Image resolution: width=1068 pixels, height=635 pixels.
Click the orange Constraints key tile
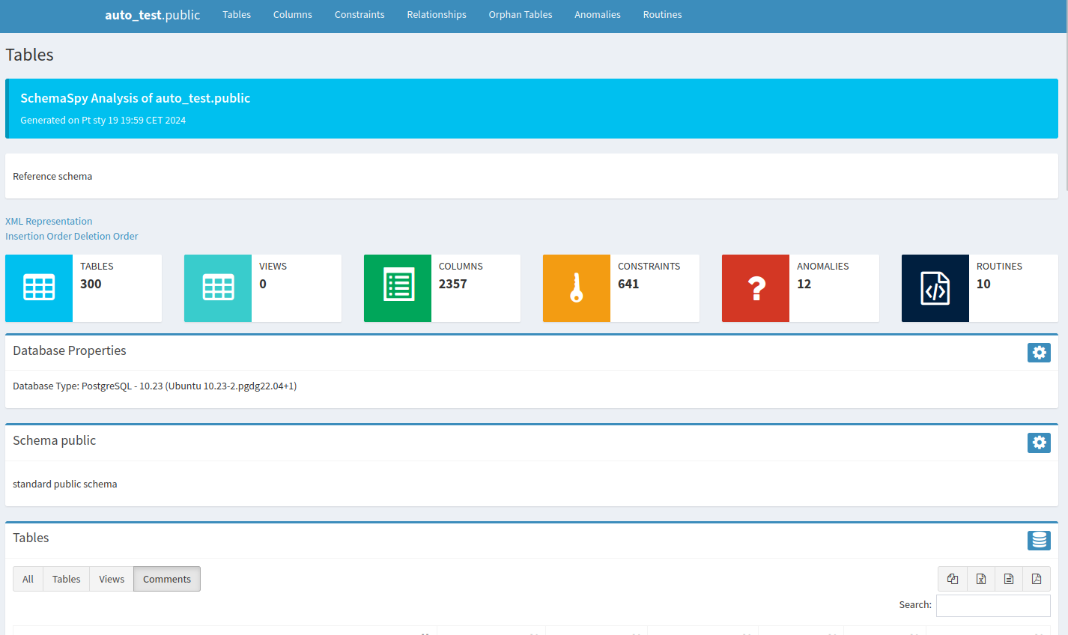click(x=576, y=288)
